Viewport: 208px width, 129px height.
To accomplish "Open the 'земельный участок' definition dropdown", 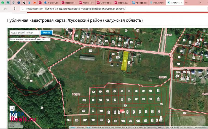I will [x=37, y=39].
